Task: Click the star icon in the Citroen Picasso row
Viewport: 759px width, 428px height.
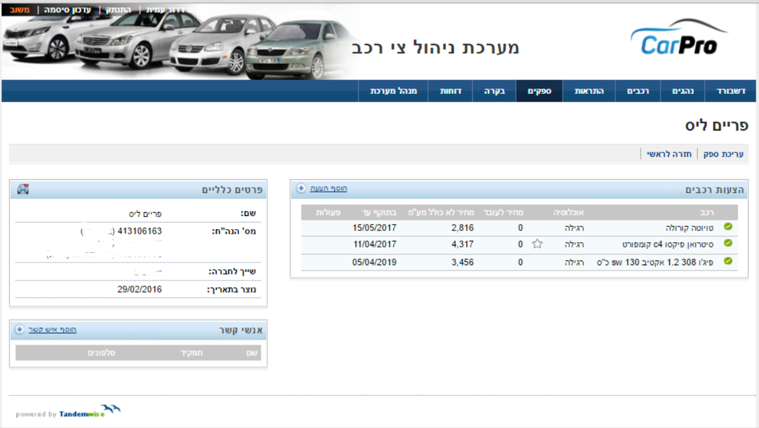Action: 537,244
